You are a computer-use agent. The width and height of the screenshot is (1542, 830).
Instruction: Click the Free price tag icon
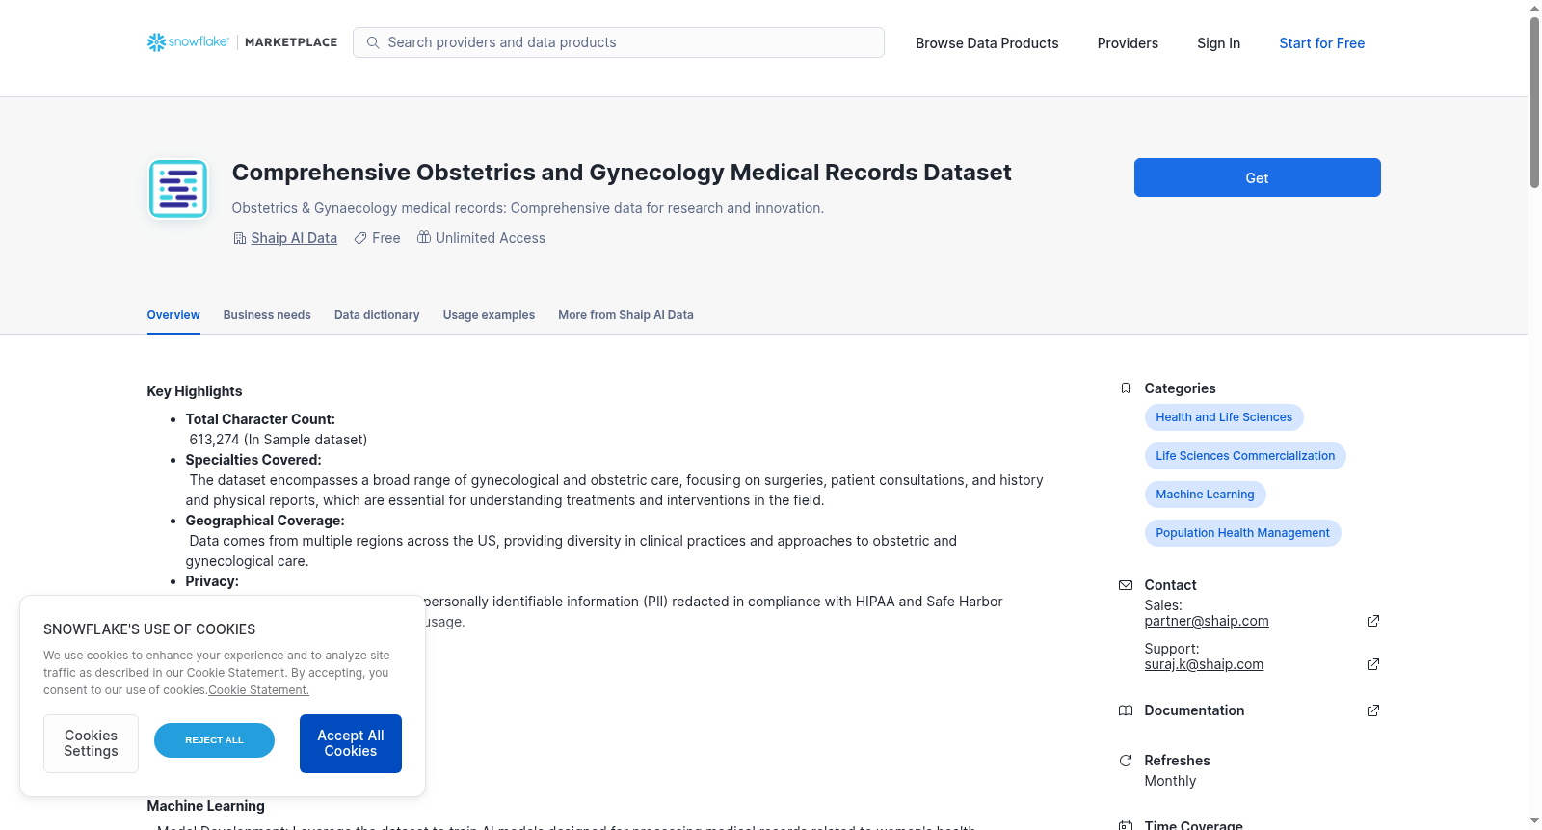(x=360, y=238)
